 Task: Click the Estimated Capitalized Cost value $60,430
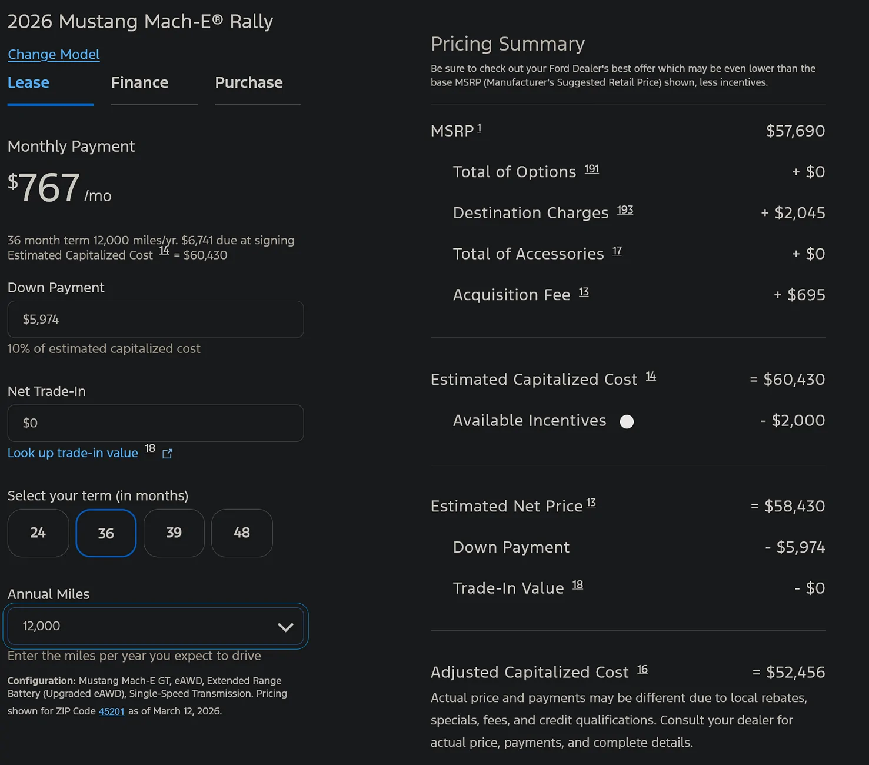pos(787,380)
